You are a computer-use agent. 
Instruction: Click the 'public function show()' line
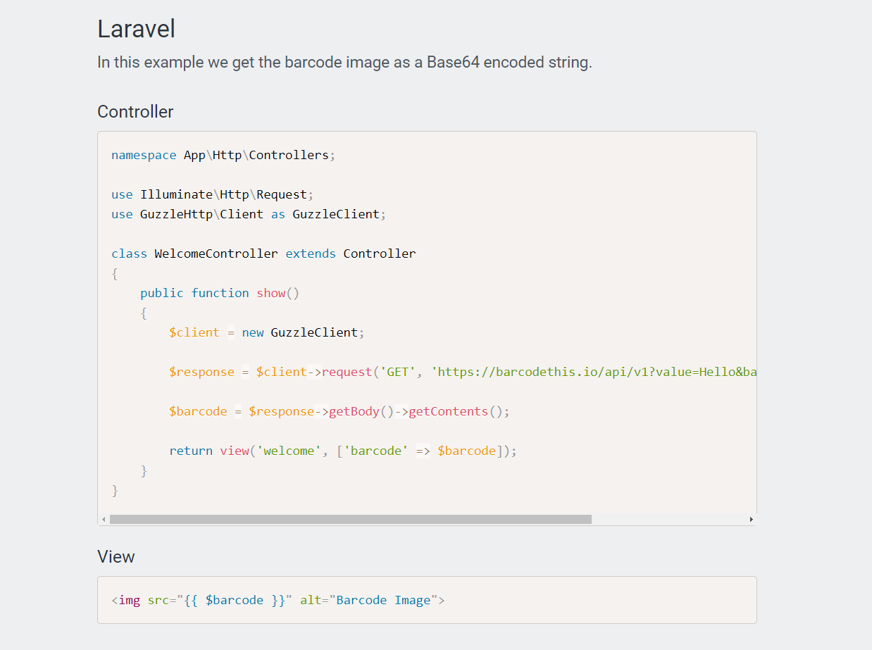pyautogui.click(x=220, y=293)
